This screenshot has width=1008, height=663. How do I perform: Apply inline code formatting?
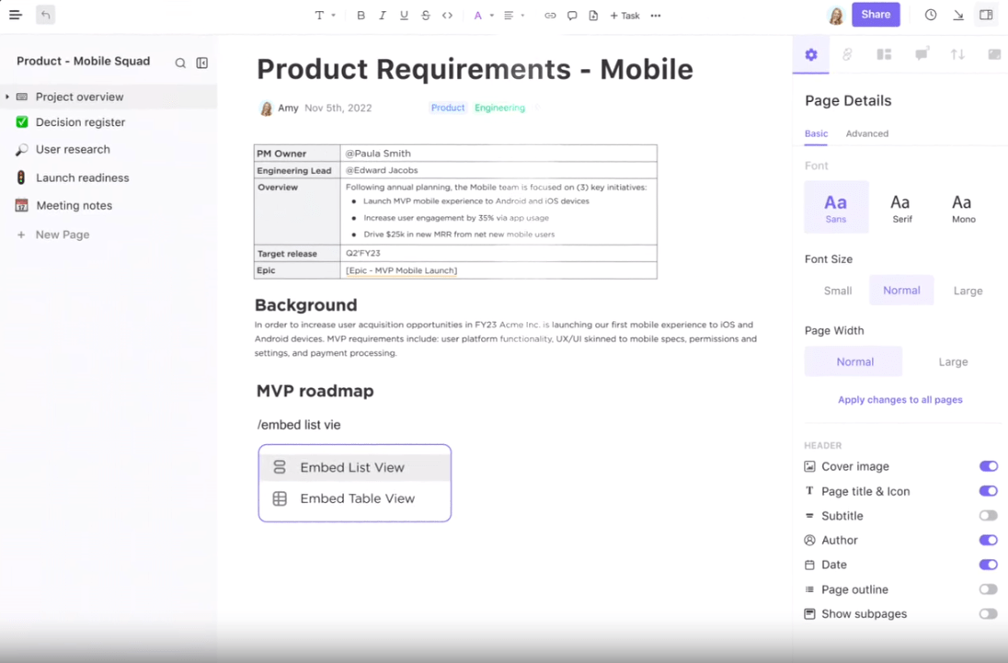447,16
